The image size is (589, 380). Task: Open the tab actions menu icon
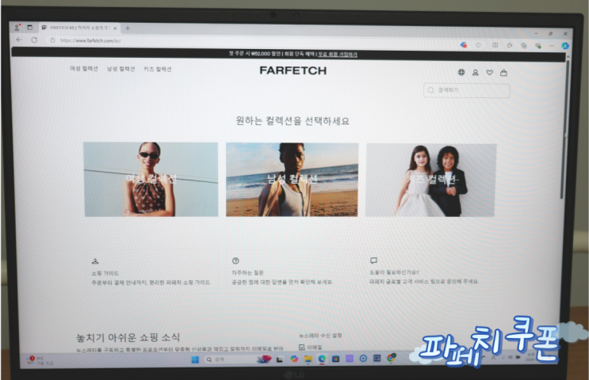click(29, 28)
